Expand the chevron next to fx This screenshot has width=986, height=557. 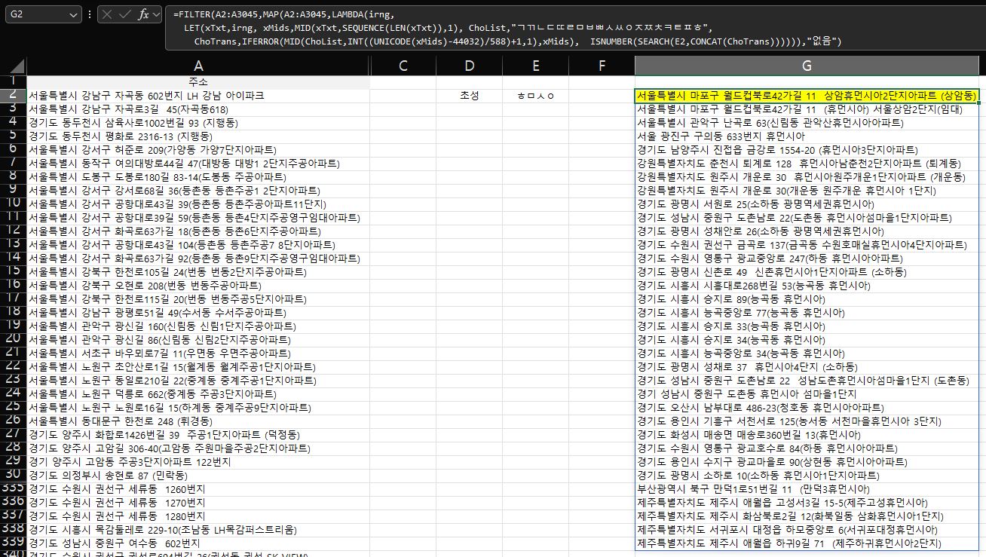(158, 14)
